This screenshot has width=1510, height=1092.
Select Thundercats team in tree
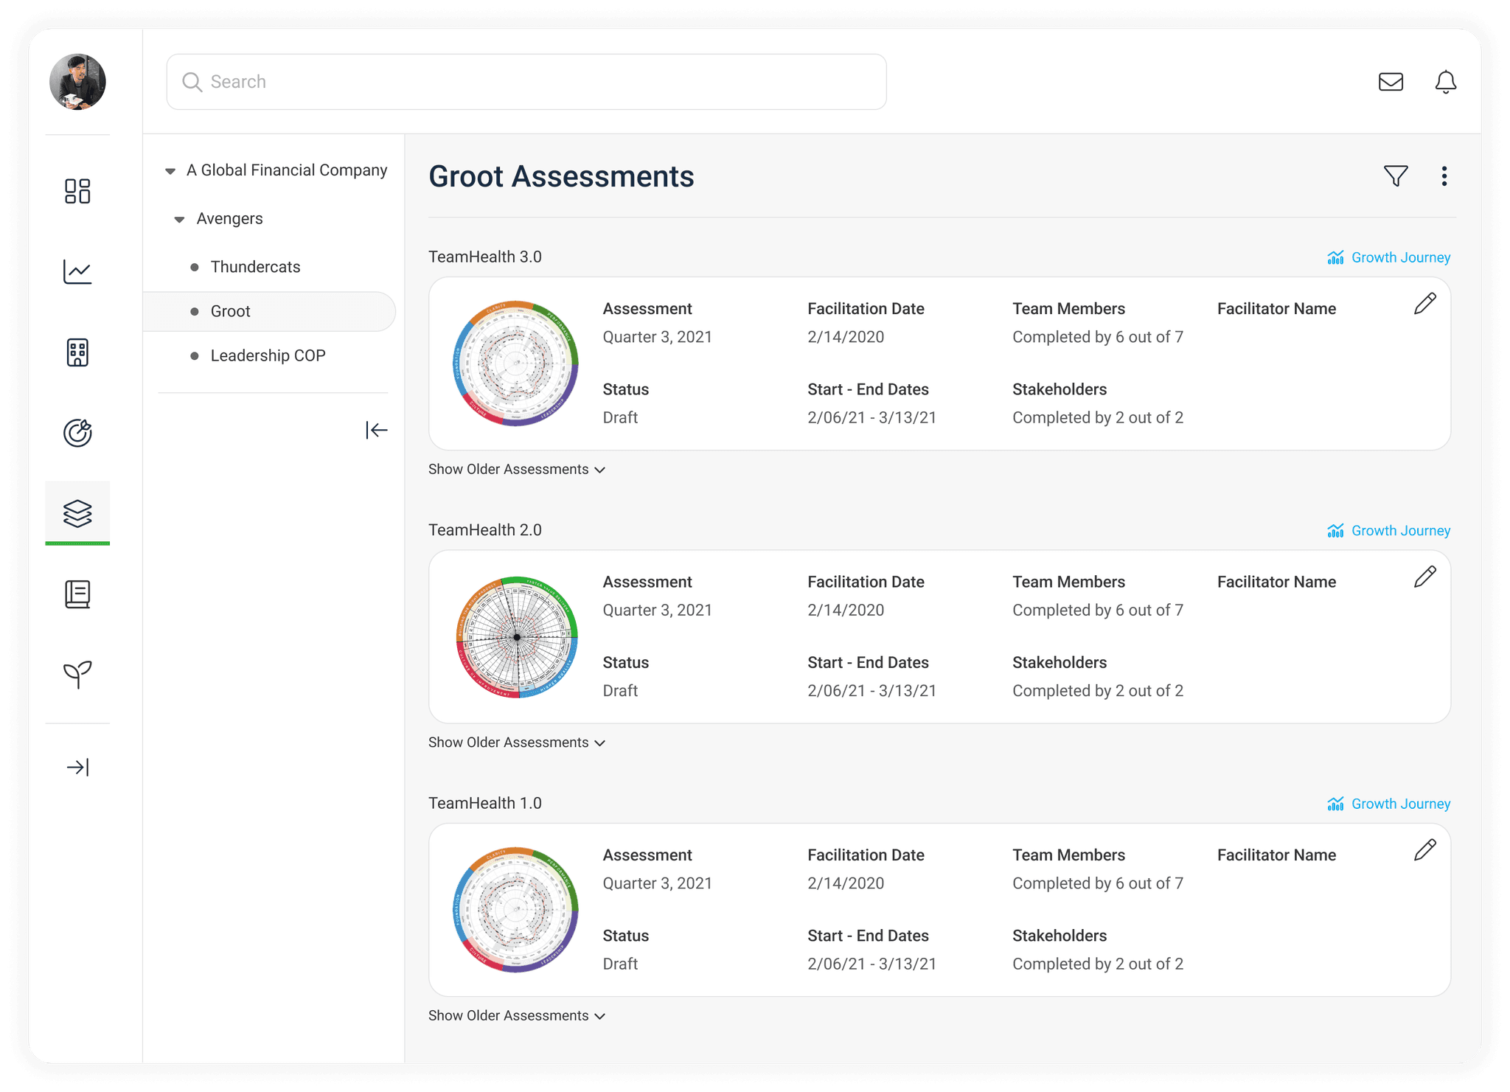point(255,267)
